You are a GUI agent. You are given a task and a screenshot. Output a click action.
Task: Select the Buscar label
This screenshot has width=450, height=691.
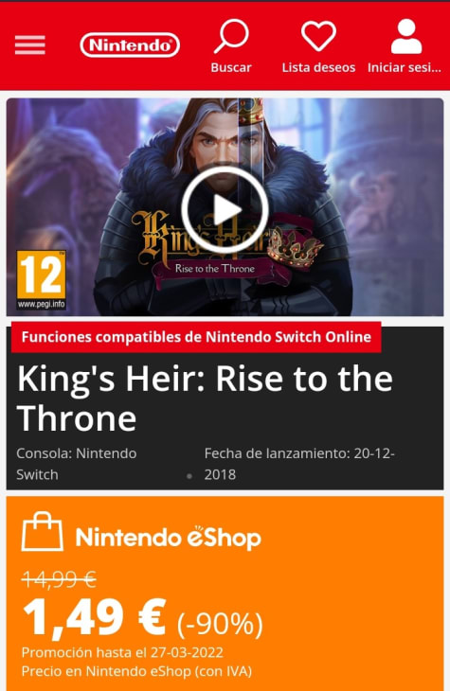click(x=231, y=67)
